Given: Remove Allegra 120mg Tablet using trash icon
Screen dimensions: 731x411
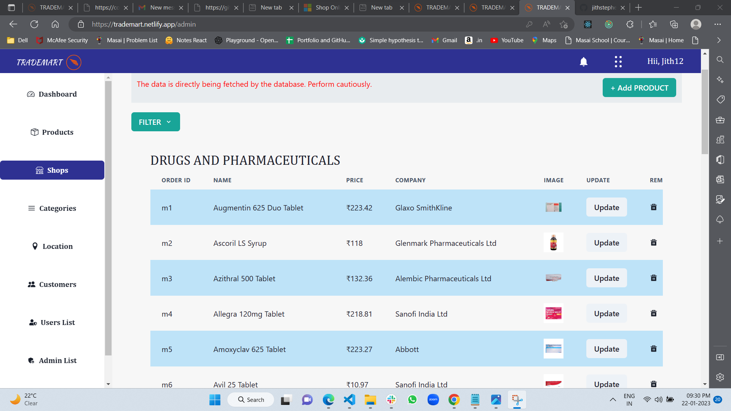Looking at the screenshot, I should click(x=653, y=314).
